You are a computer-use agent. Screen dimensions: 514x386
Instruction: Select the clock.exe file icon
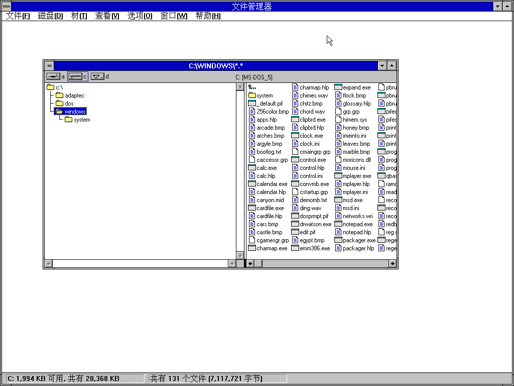point(295,136)
